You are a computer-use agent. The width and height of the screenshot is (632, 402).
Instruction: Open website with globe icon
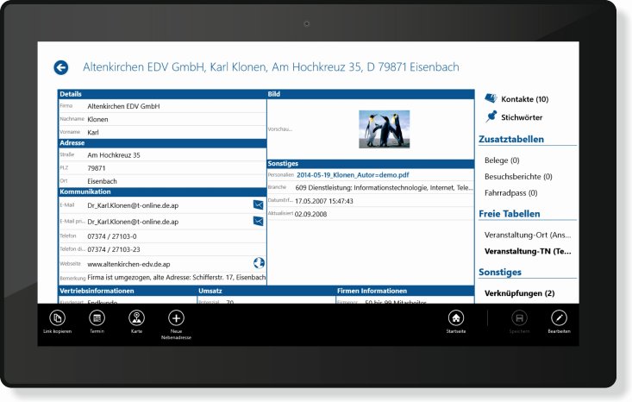pos(259,263)
